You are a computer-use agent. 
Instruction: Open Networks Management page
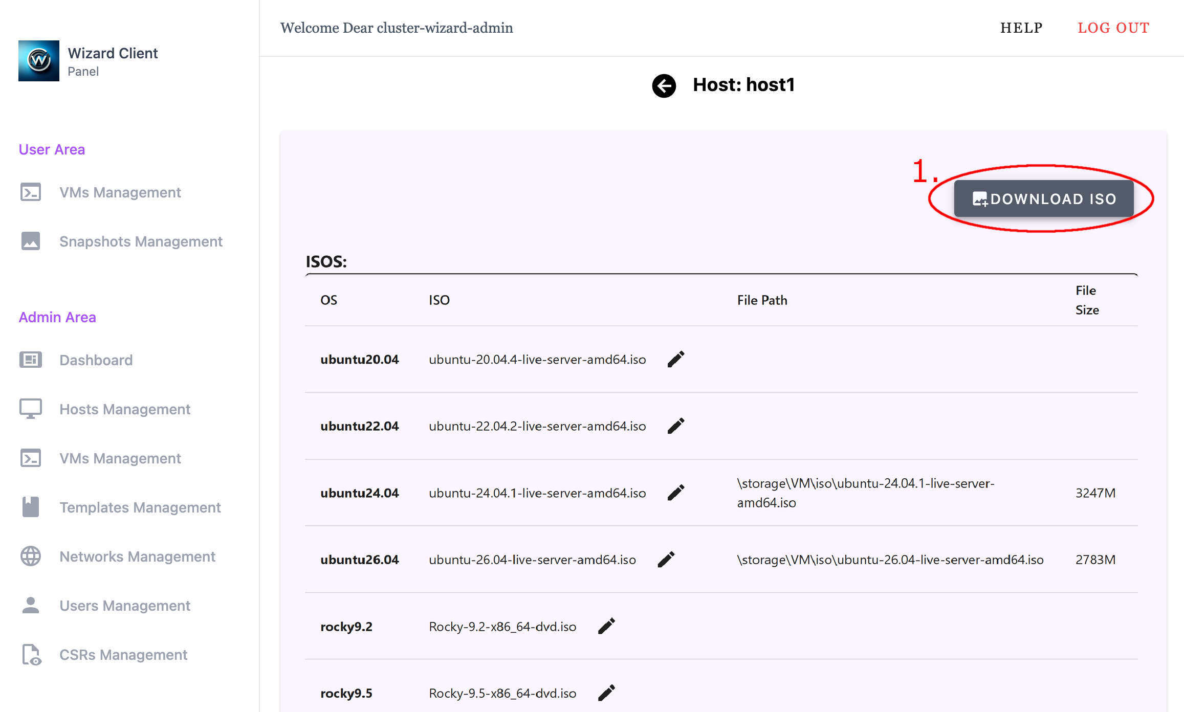click(137, 557)
